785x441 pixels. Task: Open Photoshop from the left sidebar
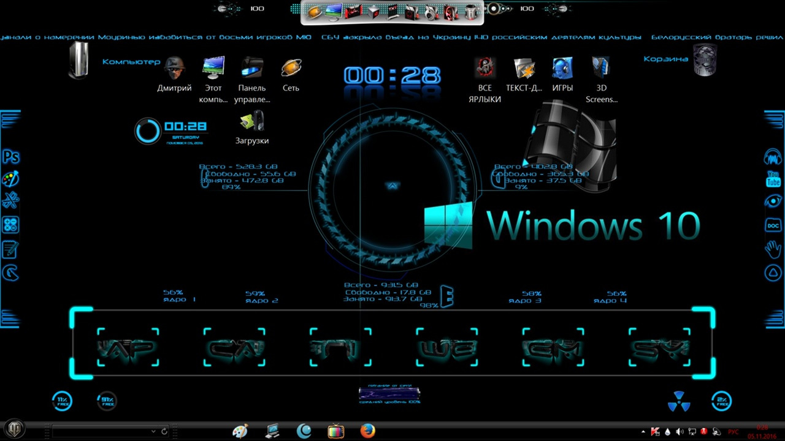click(11, 157)
